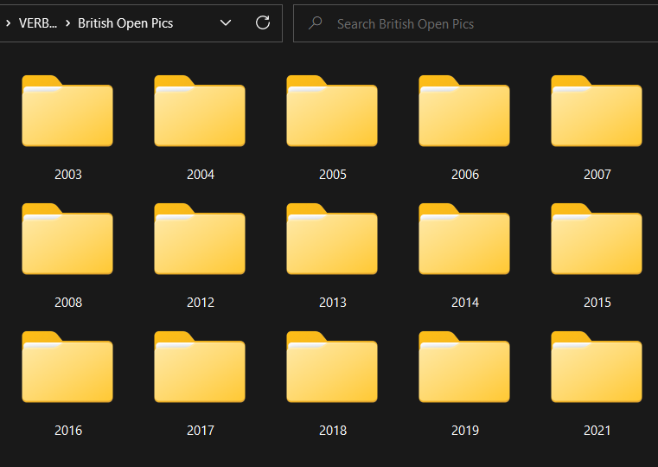Open the 2007 folder icon
This screenshot has width=658, height=467.
(x=597, y=111)
